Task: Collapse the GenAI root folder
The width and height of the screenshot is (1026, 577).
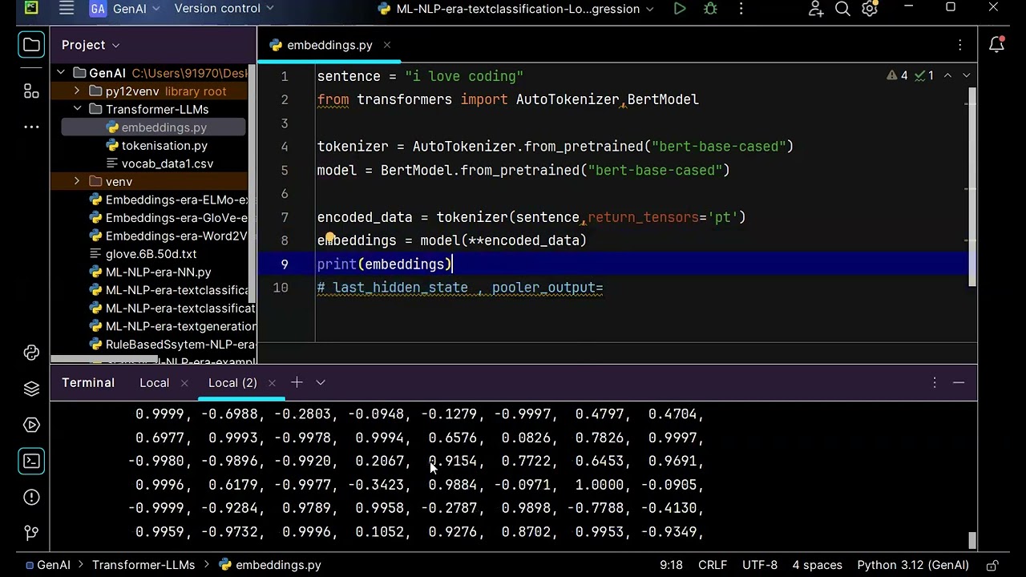Action: [61, 73]
